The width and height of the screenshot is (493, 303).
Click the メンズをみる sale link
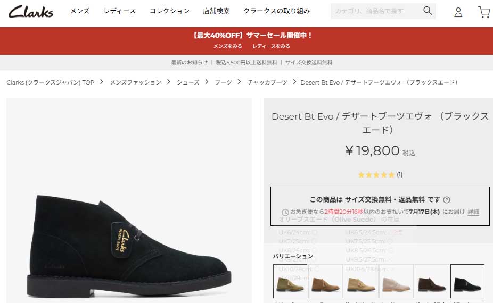click(228, 46)
